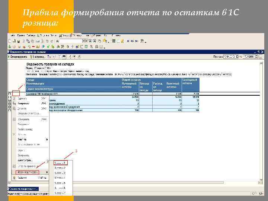Screen dimensions: 268x201
Task: Click the calendar button after period start date
Action: click(x=237, y=57)
